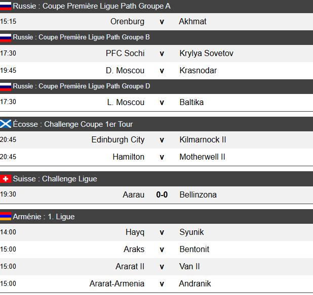Image resolution: width=313 pixels, height=295 pixels.
Task: Click the 19:45 kickoff time for D. Moscou
Action: coord(8,71)
